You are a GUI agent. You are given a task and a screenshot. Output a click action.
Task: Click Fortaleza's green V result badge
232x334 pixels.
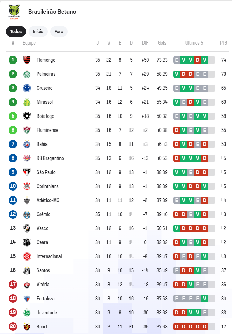coord(205,299)
